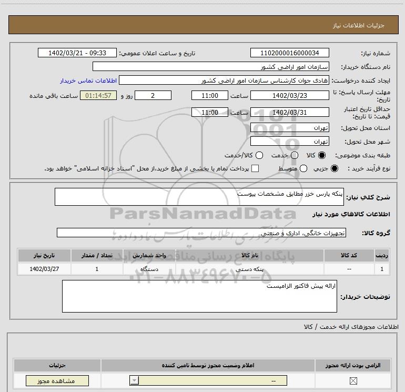Select the 'خدمت' service radio button
This screenshot has width=405, height=392.
pos(295,155)
